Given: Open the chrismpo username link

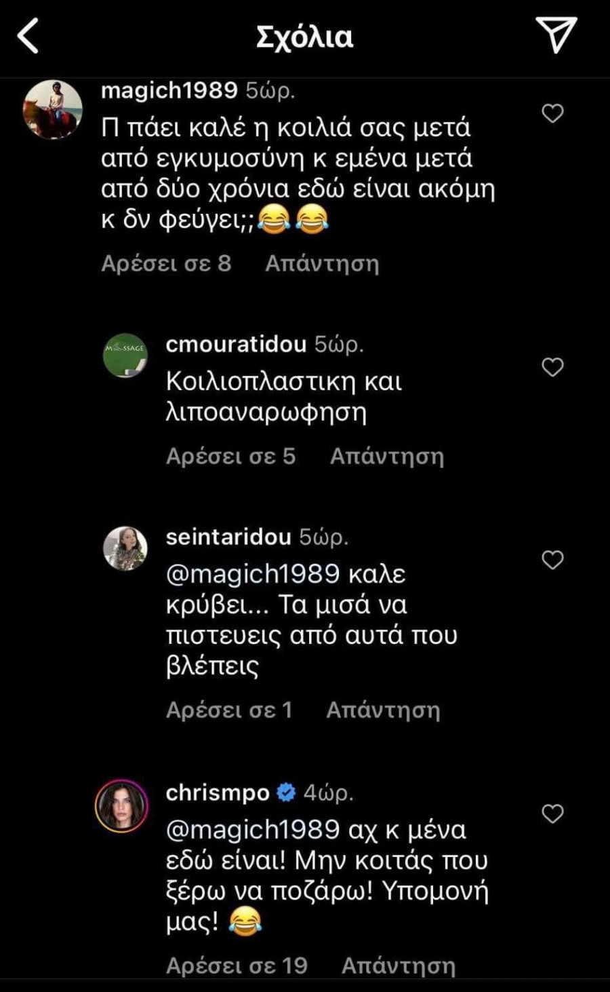Looking at the screenshot, I should pyautogui.click(x=218, y=793).
